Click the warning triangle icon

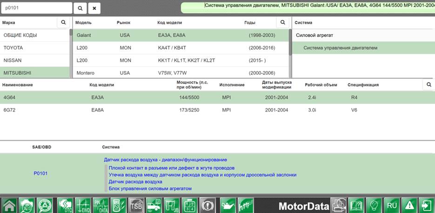click(410, 206)
